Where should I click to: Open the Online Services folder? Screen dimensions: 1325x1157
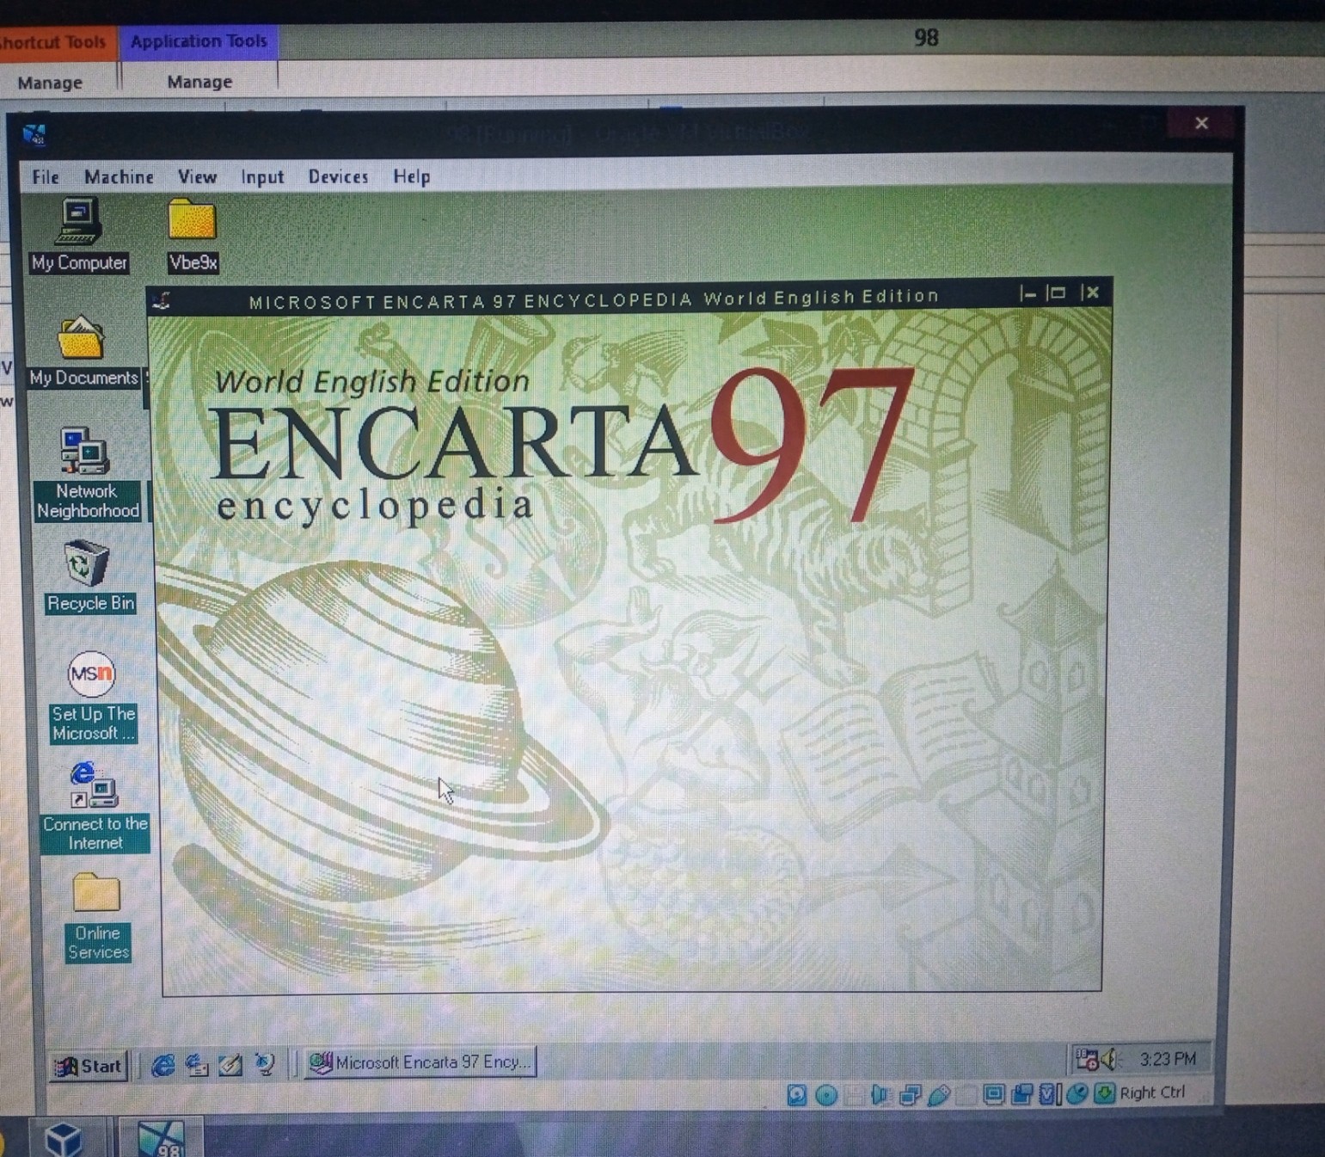96,918
